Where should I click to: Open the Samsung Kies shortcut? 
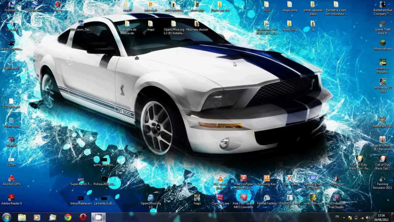pyautogui.click(x=267, y=180)
